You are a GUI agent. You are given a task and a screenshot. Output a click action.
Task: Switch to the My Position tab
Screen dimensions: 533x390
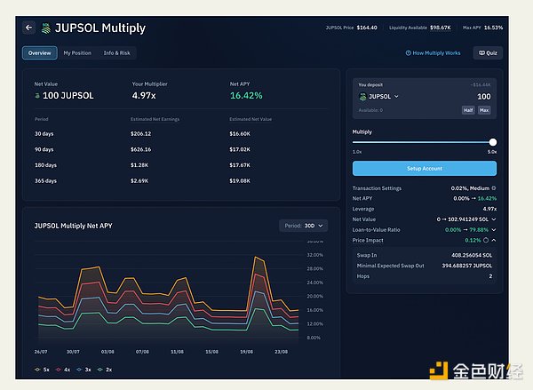point(76,53)
